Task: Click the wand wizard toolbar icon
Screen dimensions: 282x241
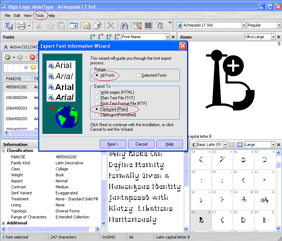Action: point(137,26)
